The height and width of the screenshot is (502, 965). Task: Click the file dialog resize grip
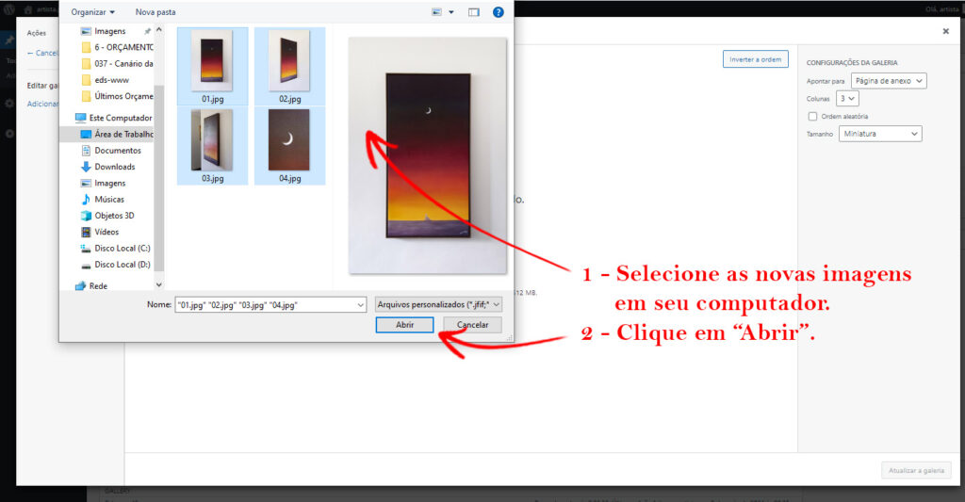pos(509,338)
